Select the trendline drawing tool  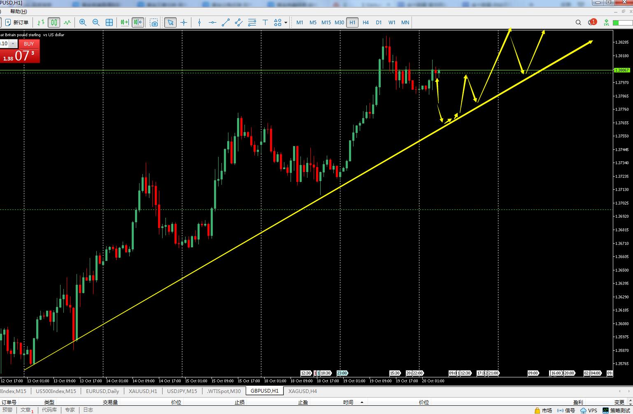point(226,23)
